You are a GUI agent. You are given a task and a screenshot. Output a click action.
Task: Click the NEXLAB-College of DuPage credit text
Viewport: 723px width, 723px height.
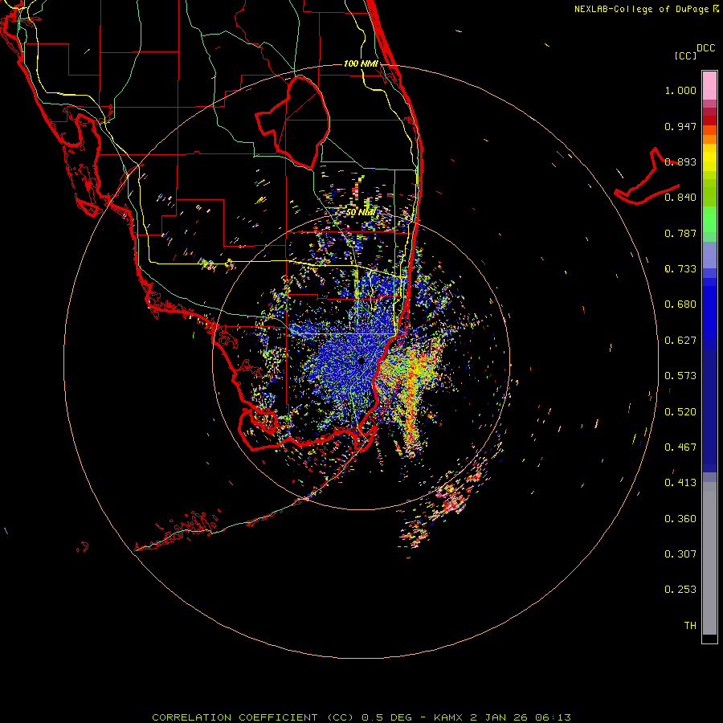(641, 9)
